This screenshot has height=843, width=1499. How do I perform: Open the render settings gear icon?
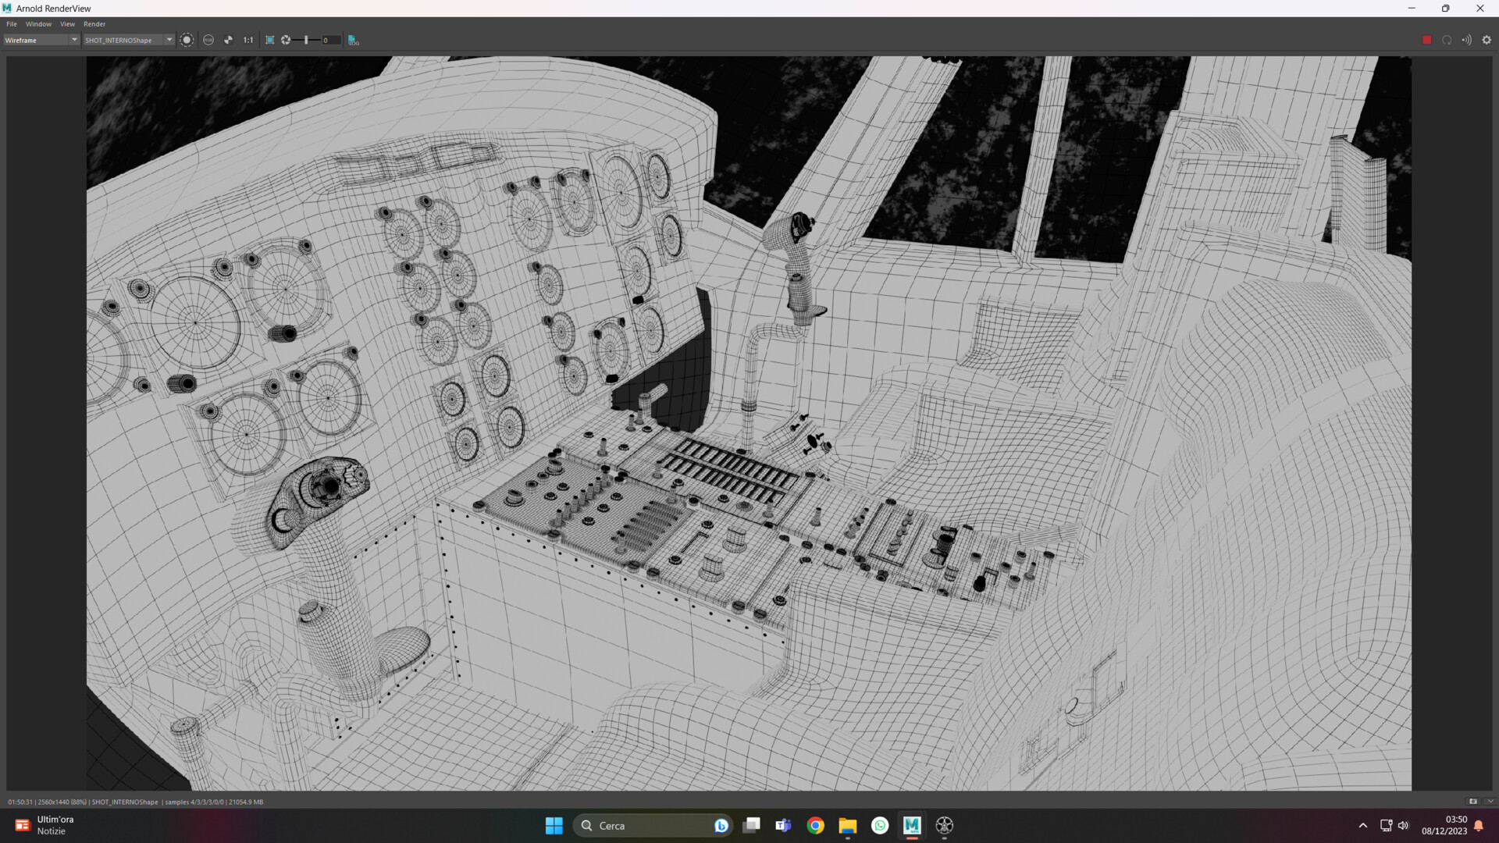1487,40
